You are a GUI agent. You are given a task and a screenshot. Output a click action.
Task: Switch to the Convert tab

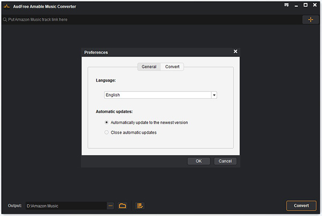pyautogui.click(x=172, y=67)
